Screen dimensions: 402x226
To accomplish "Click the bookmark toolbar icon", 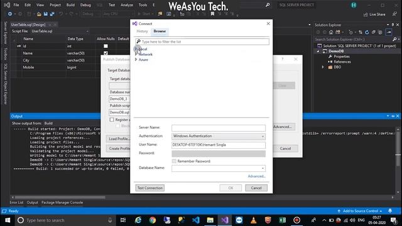I will 212,14.
